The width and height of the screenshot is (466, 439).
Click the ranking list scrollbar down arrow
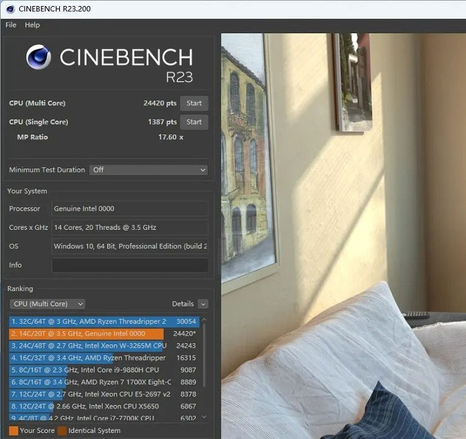coord(204,417)
